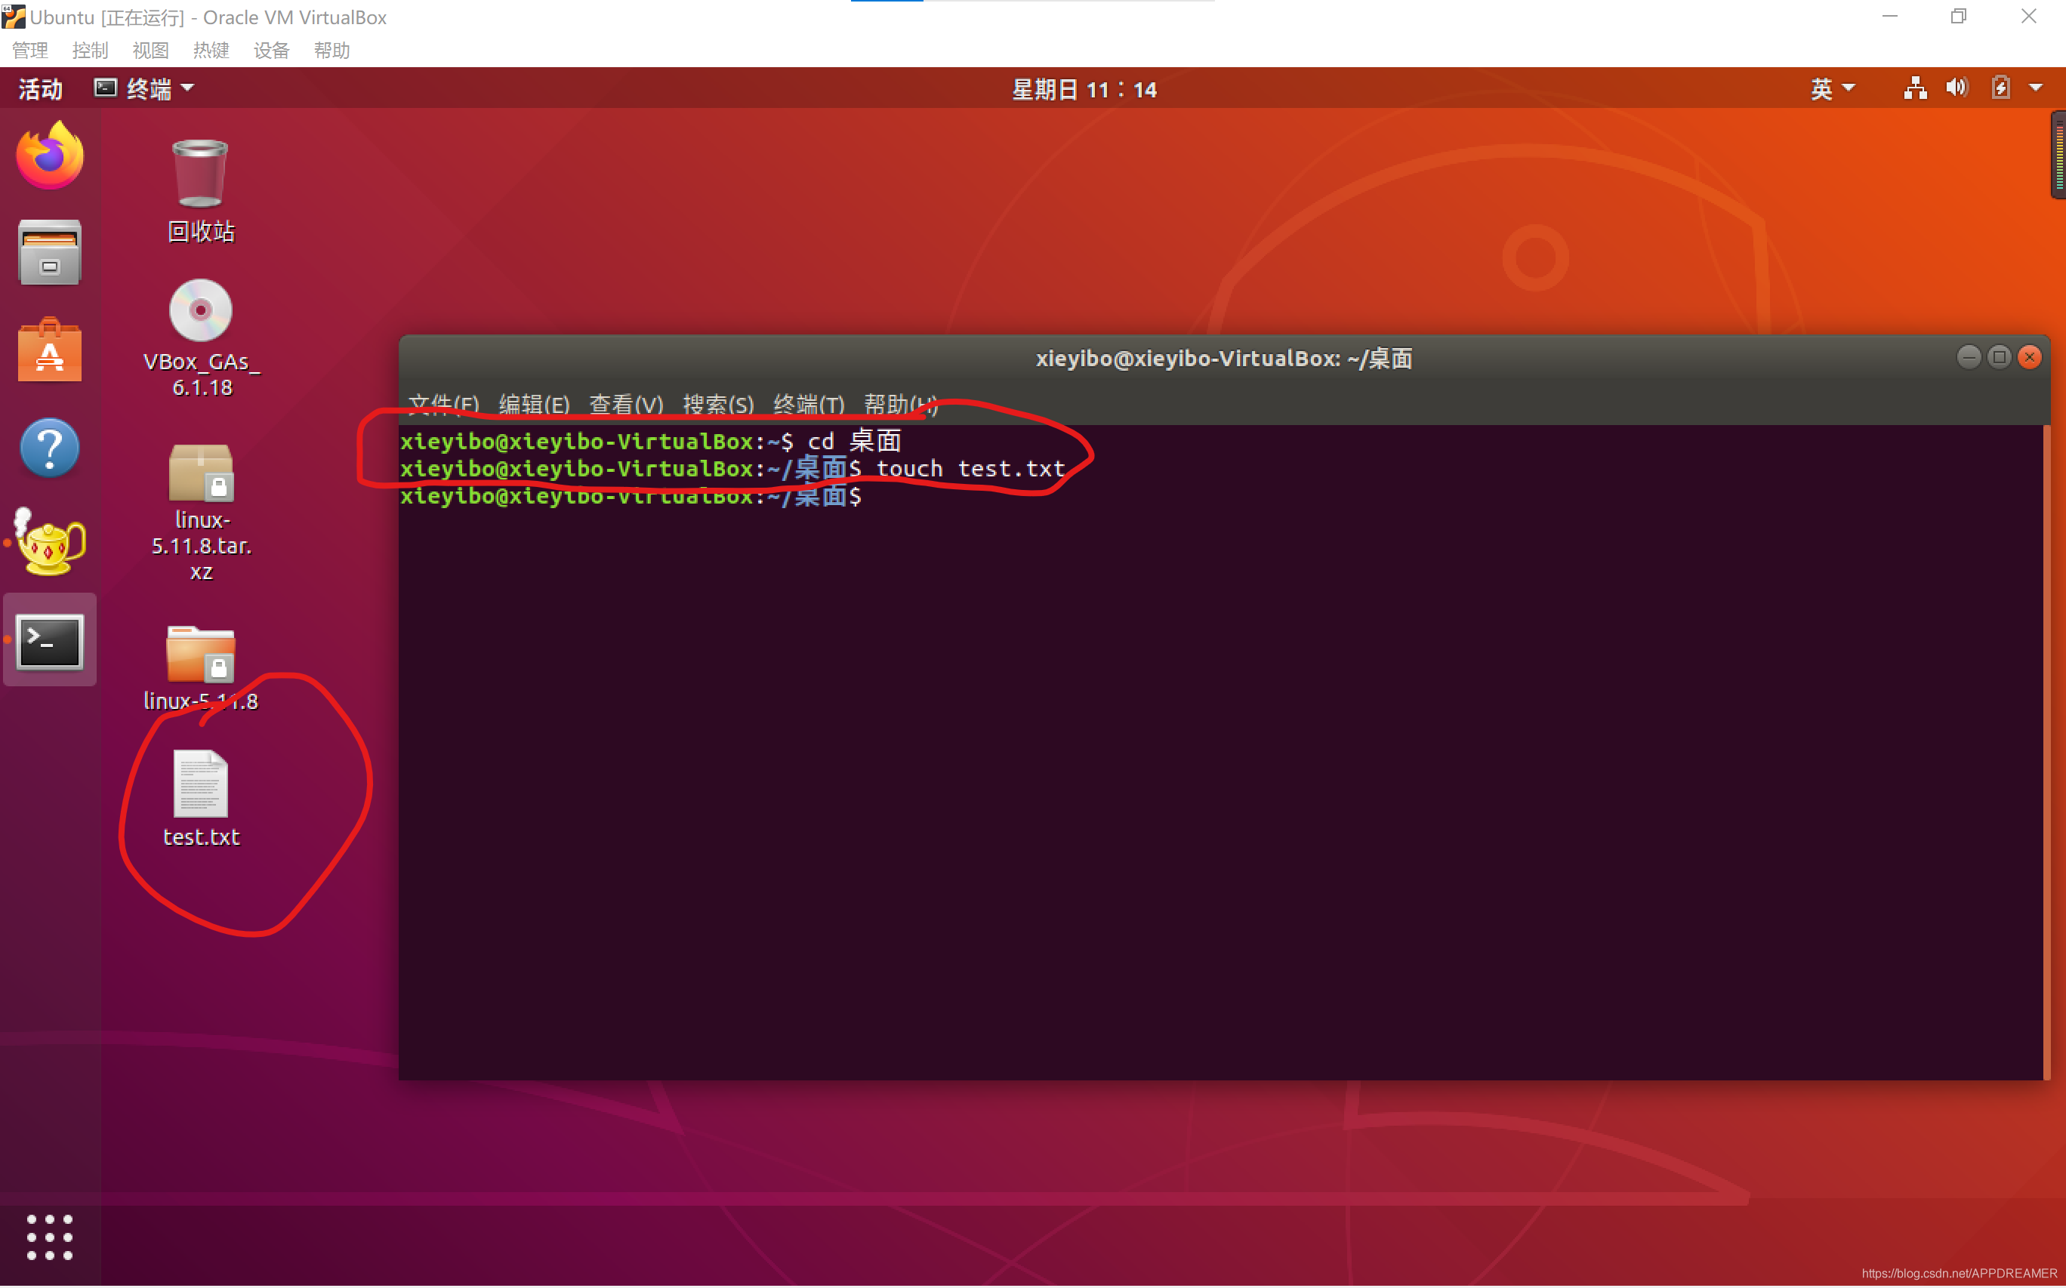Open terminal 文件(F) menu
This screenshot has height=1288, width=2066.
[443, 405]
